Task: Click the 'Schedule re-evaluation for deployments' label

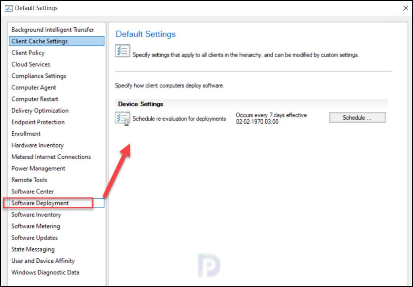Action: pos(179,119)
